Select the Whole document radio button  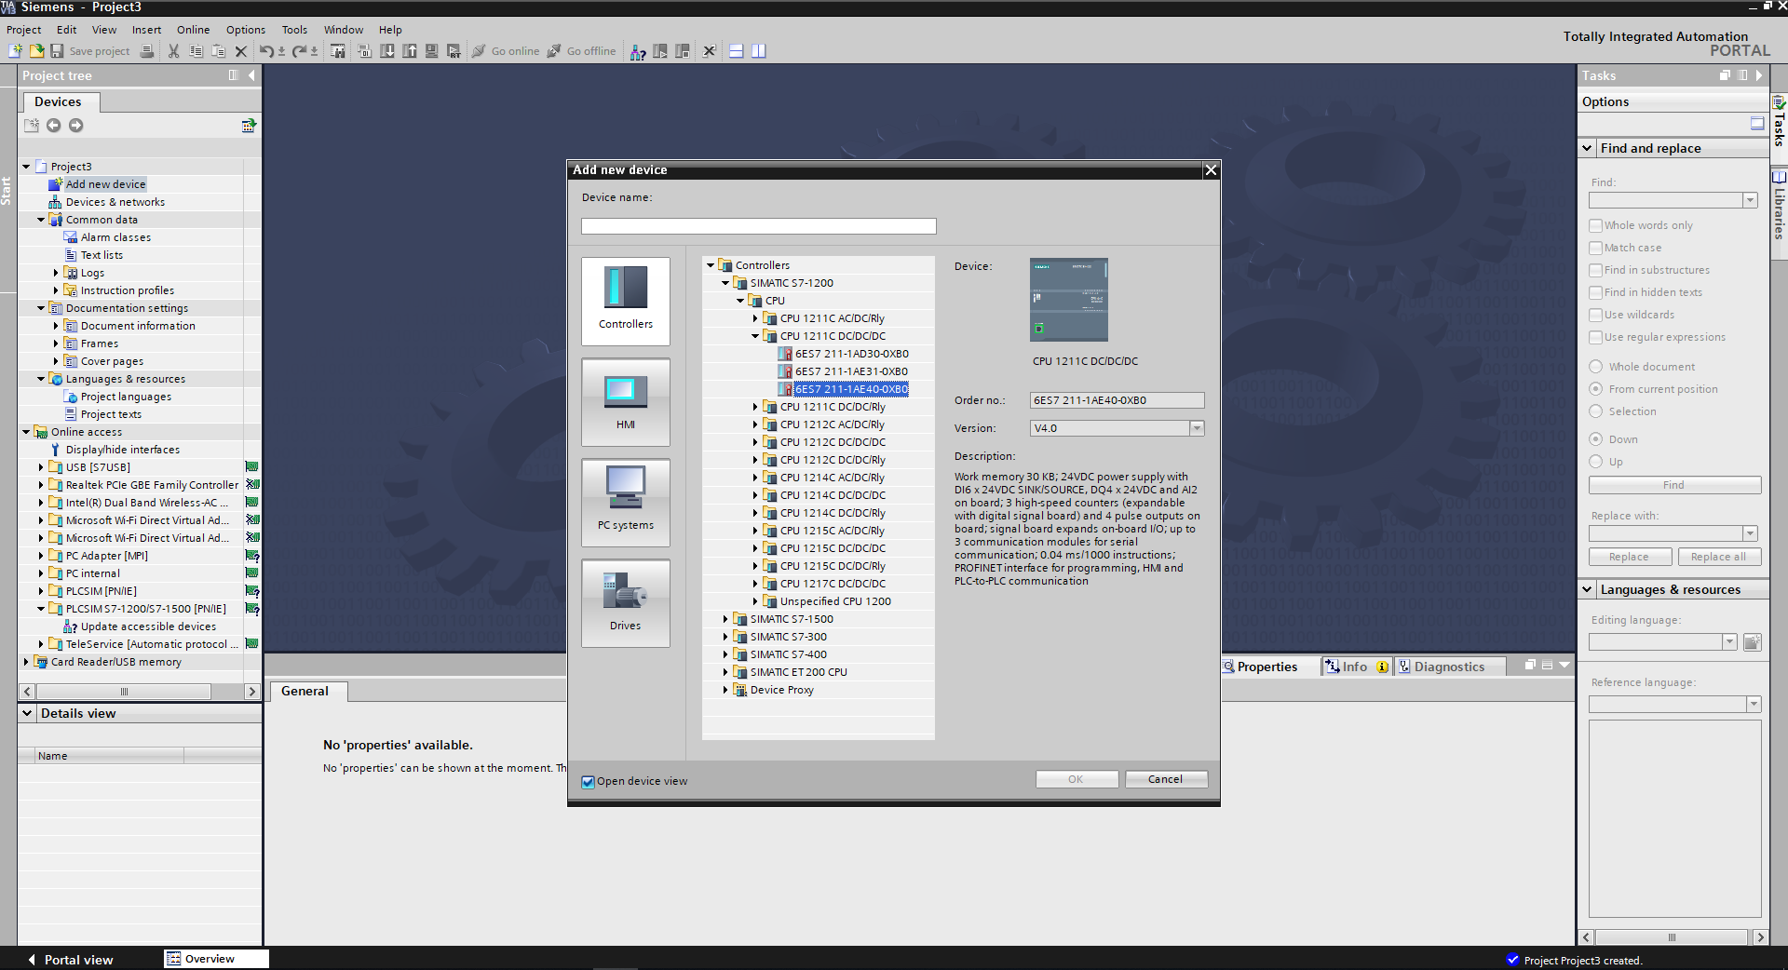click(1596, 367)
